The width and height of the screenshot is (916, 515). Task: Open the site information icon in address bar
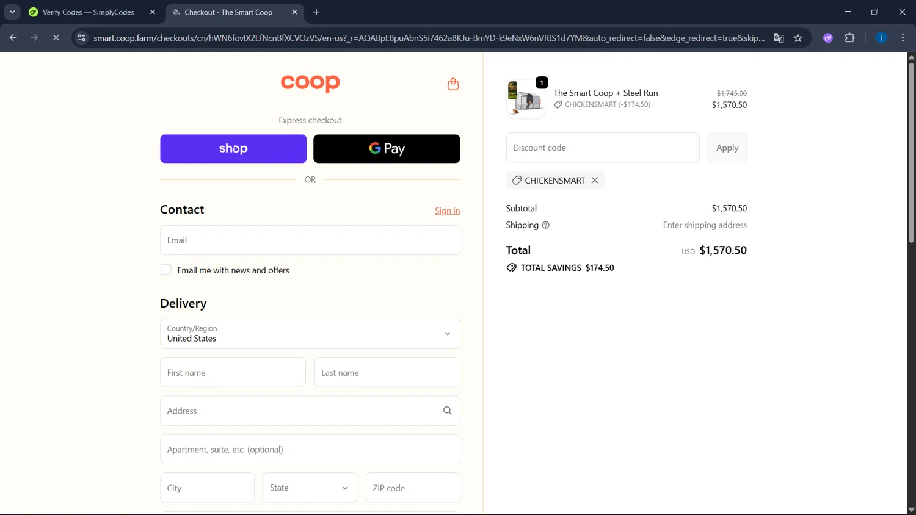[81, 38]
